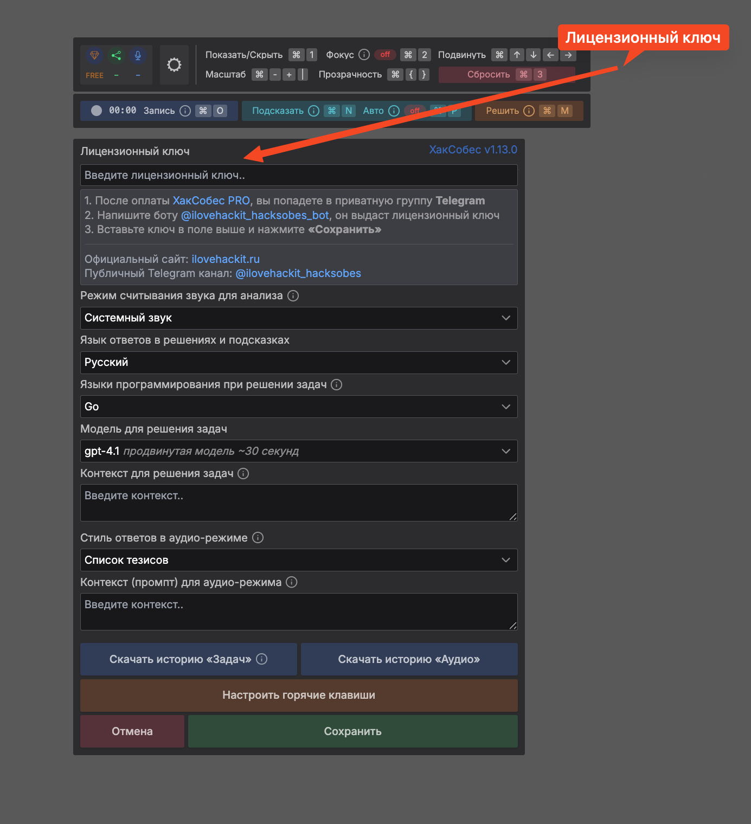751x824 pixels.
Task: Click the left brace key for Прозрачность
Action: pos(411,74)
